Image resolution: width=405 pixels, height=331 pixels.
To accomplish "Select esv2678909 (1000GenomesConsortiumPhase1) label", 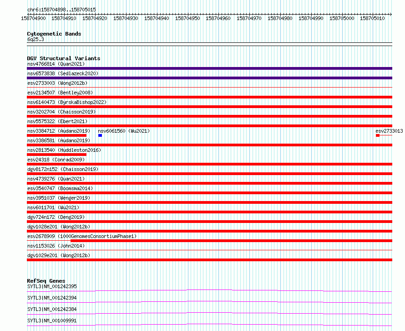I will coord(82,236).
